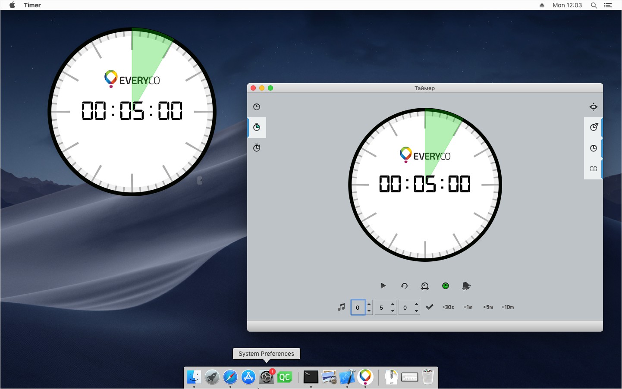Open the Apple menu
Viewport: 622px width, 389px height.
12,5
